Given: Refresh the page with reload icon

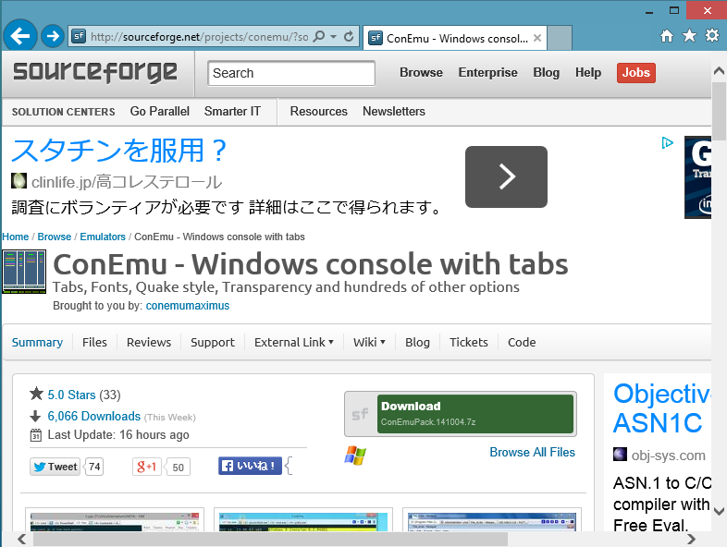Looking at the screenshot, I should coord(349,36).
